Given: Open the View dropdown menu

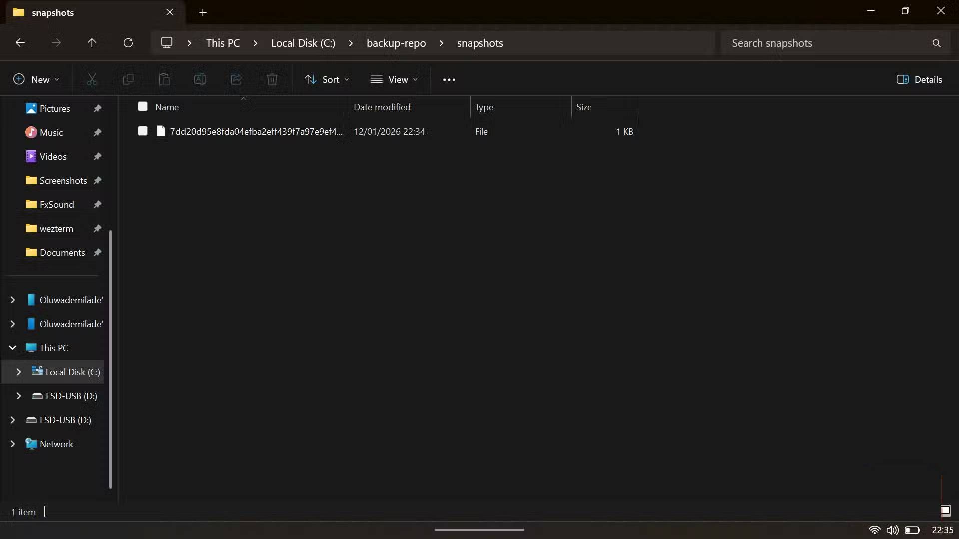Looking at the screenshot, I should pyautogui.click(x=394, y=80).
